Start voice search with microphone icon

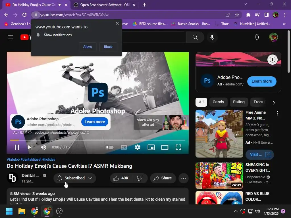(x=212, y=37)
